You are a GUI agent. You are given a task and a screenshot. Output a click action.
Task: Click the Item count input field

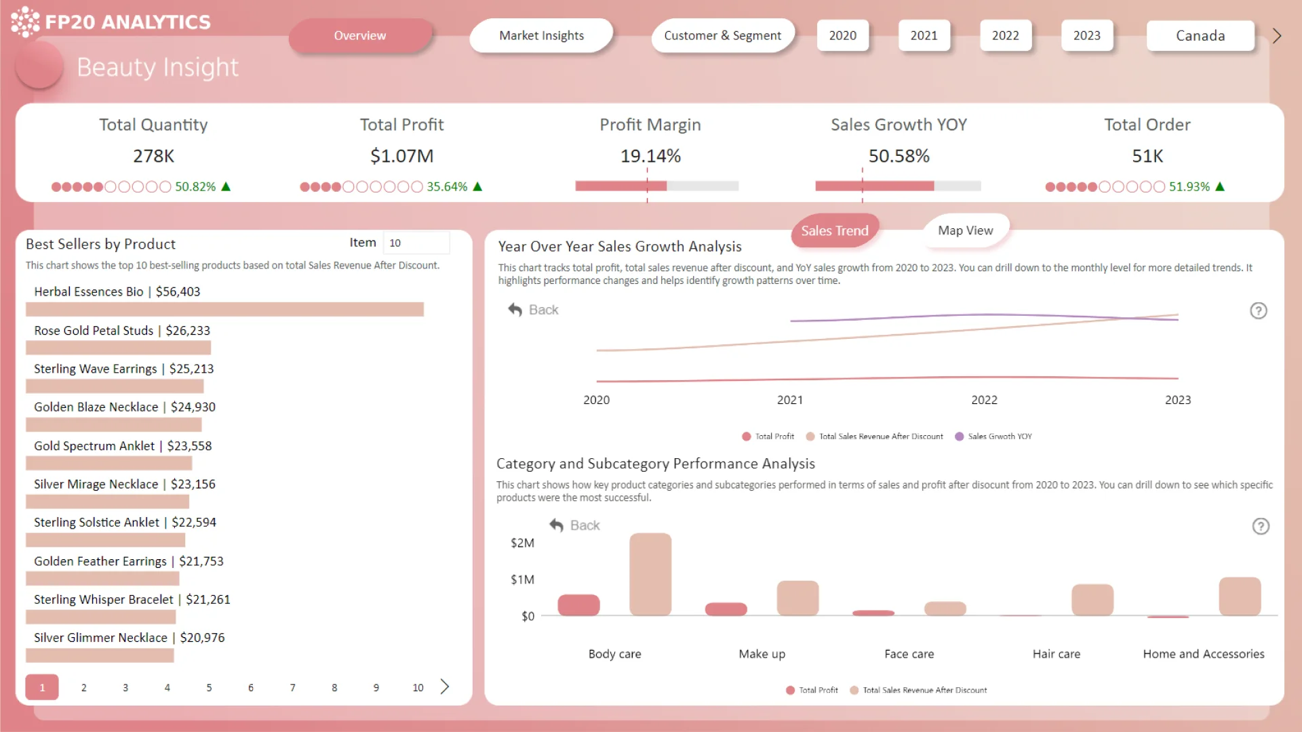(416, 243)
